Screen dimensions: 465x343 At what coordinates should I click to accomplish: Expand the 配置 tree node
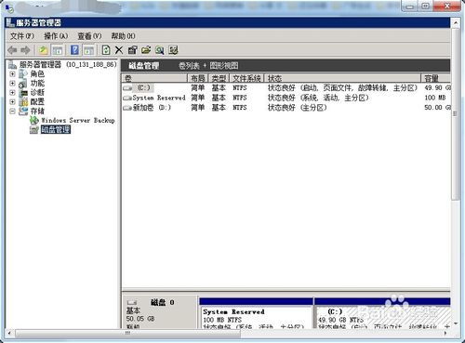(x=12, y=101)
